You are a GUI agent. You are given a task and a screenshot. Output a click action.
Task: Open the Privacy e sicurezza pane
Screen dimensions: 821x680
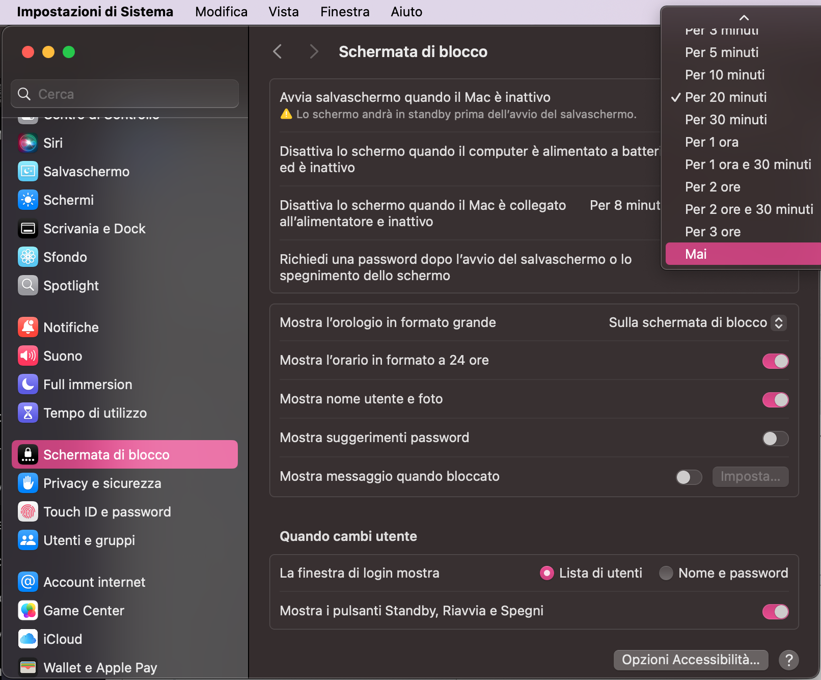coord(125,483)
